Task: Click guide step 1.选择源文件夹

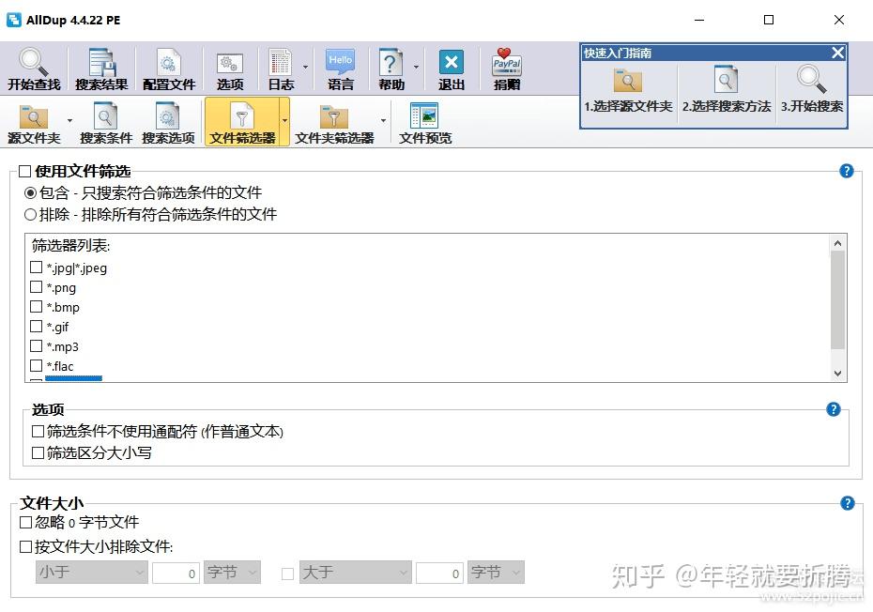Action: pyautogui.click(x=628, y=90)
